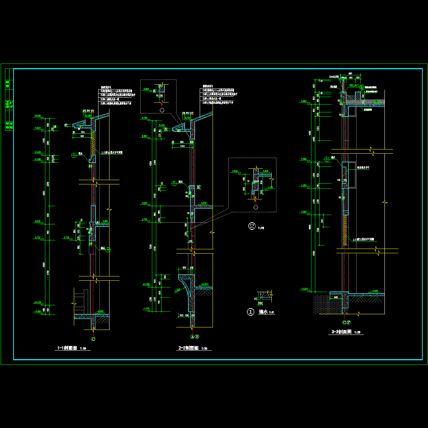
Task: Click detail bubble ① beside the 滴水 1:6 title
Action: coord(250,312)
